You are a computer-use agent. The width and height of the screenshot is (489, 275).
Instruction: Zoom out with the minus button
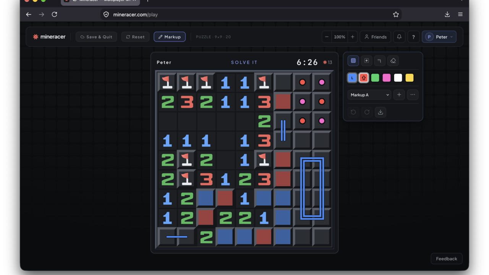[327, 37]
